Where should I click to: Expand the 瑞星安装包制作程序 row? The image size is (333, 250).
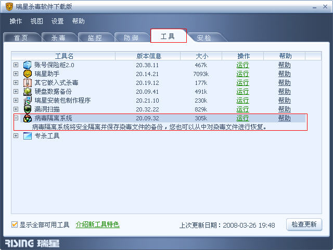[x=16, y=100]
